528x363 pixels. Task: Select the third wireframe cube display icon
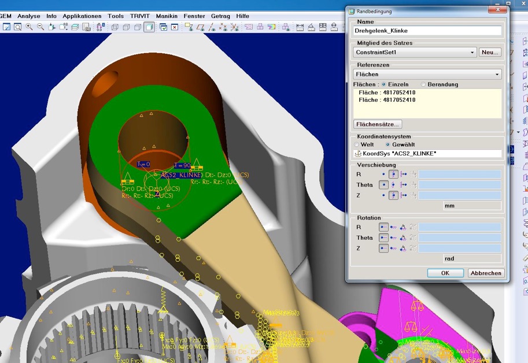138,27
